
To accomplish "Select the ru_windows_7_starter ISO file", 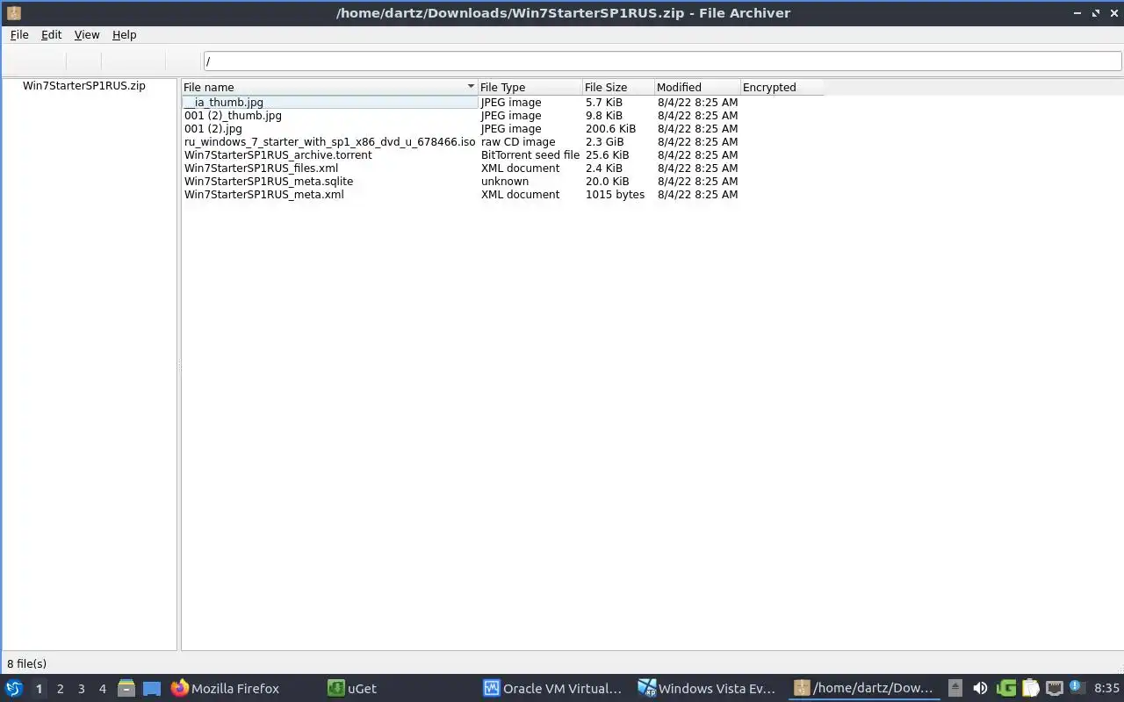I will tap(329, 142).
